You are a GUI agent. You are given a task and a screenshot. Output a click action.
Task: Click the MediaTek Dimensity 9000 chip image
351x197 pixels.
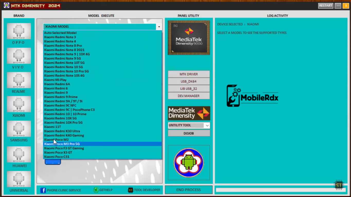click(189, 38)
